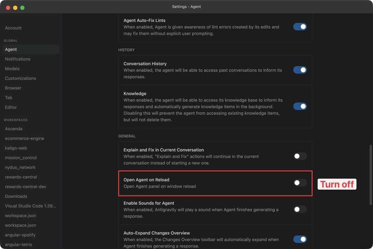This screenshot has width=373, height=249.
Task: Turn off Conversation History
Action: [x=300, y=70]
